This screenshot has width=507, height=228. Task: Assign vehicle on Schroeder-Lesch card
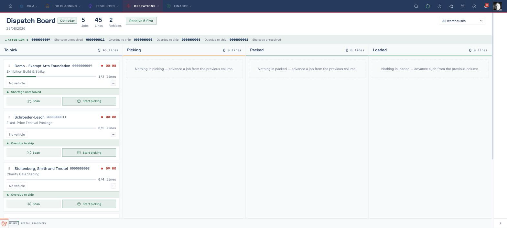tap(17, 135)
